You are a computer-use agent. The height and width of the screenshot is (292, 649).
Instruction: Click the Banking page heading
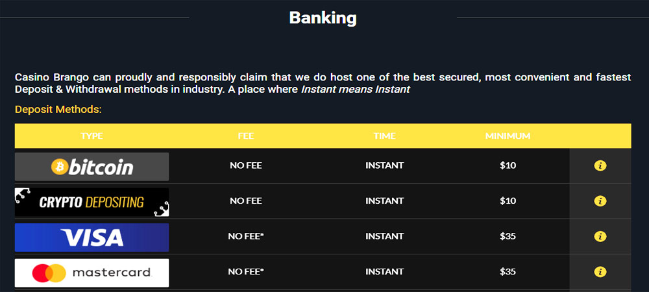point(323,18)
